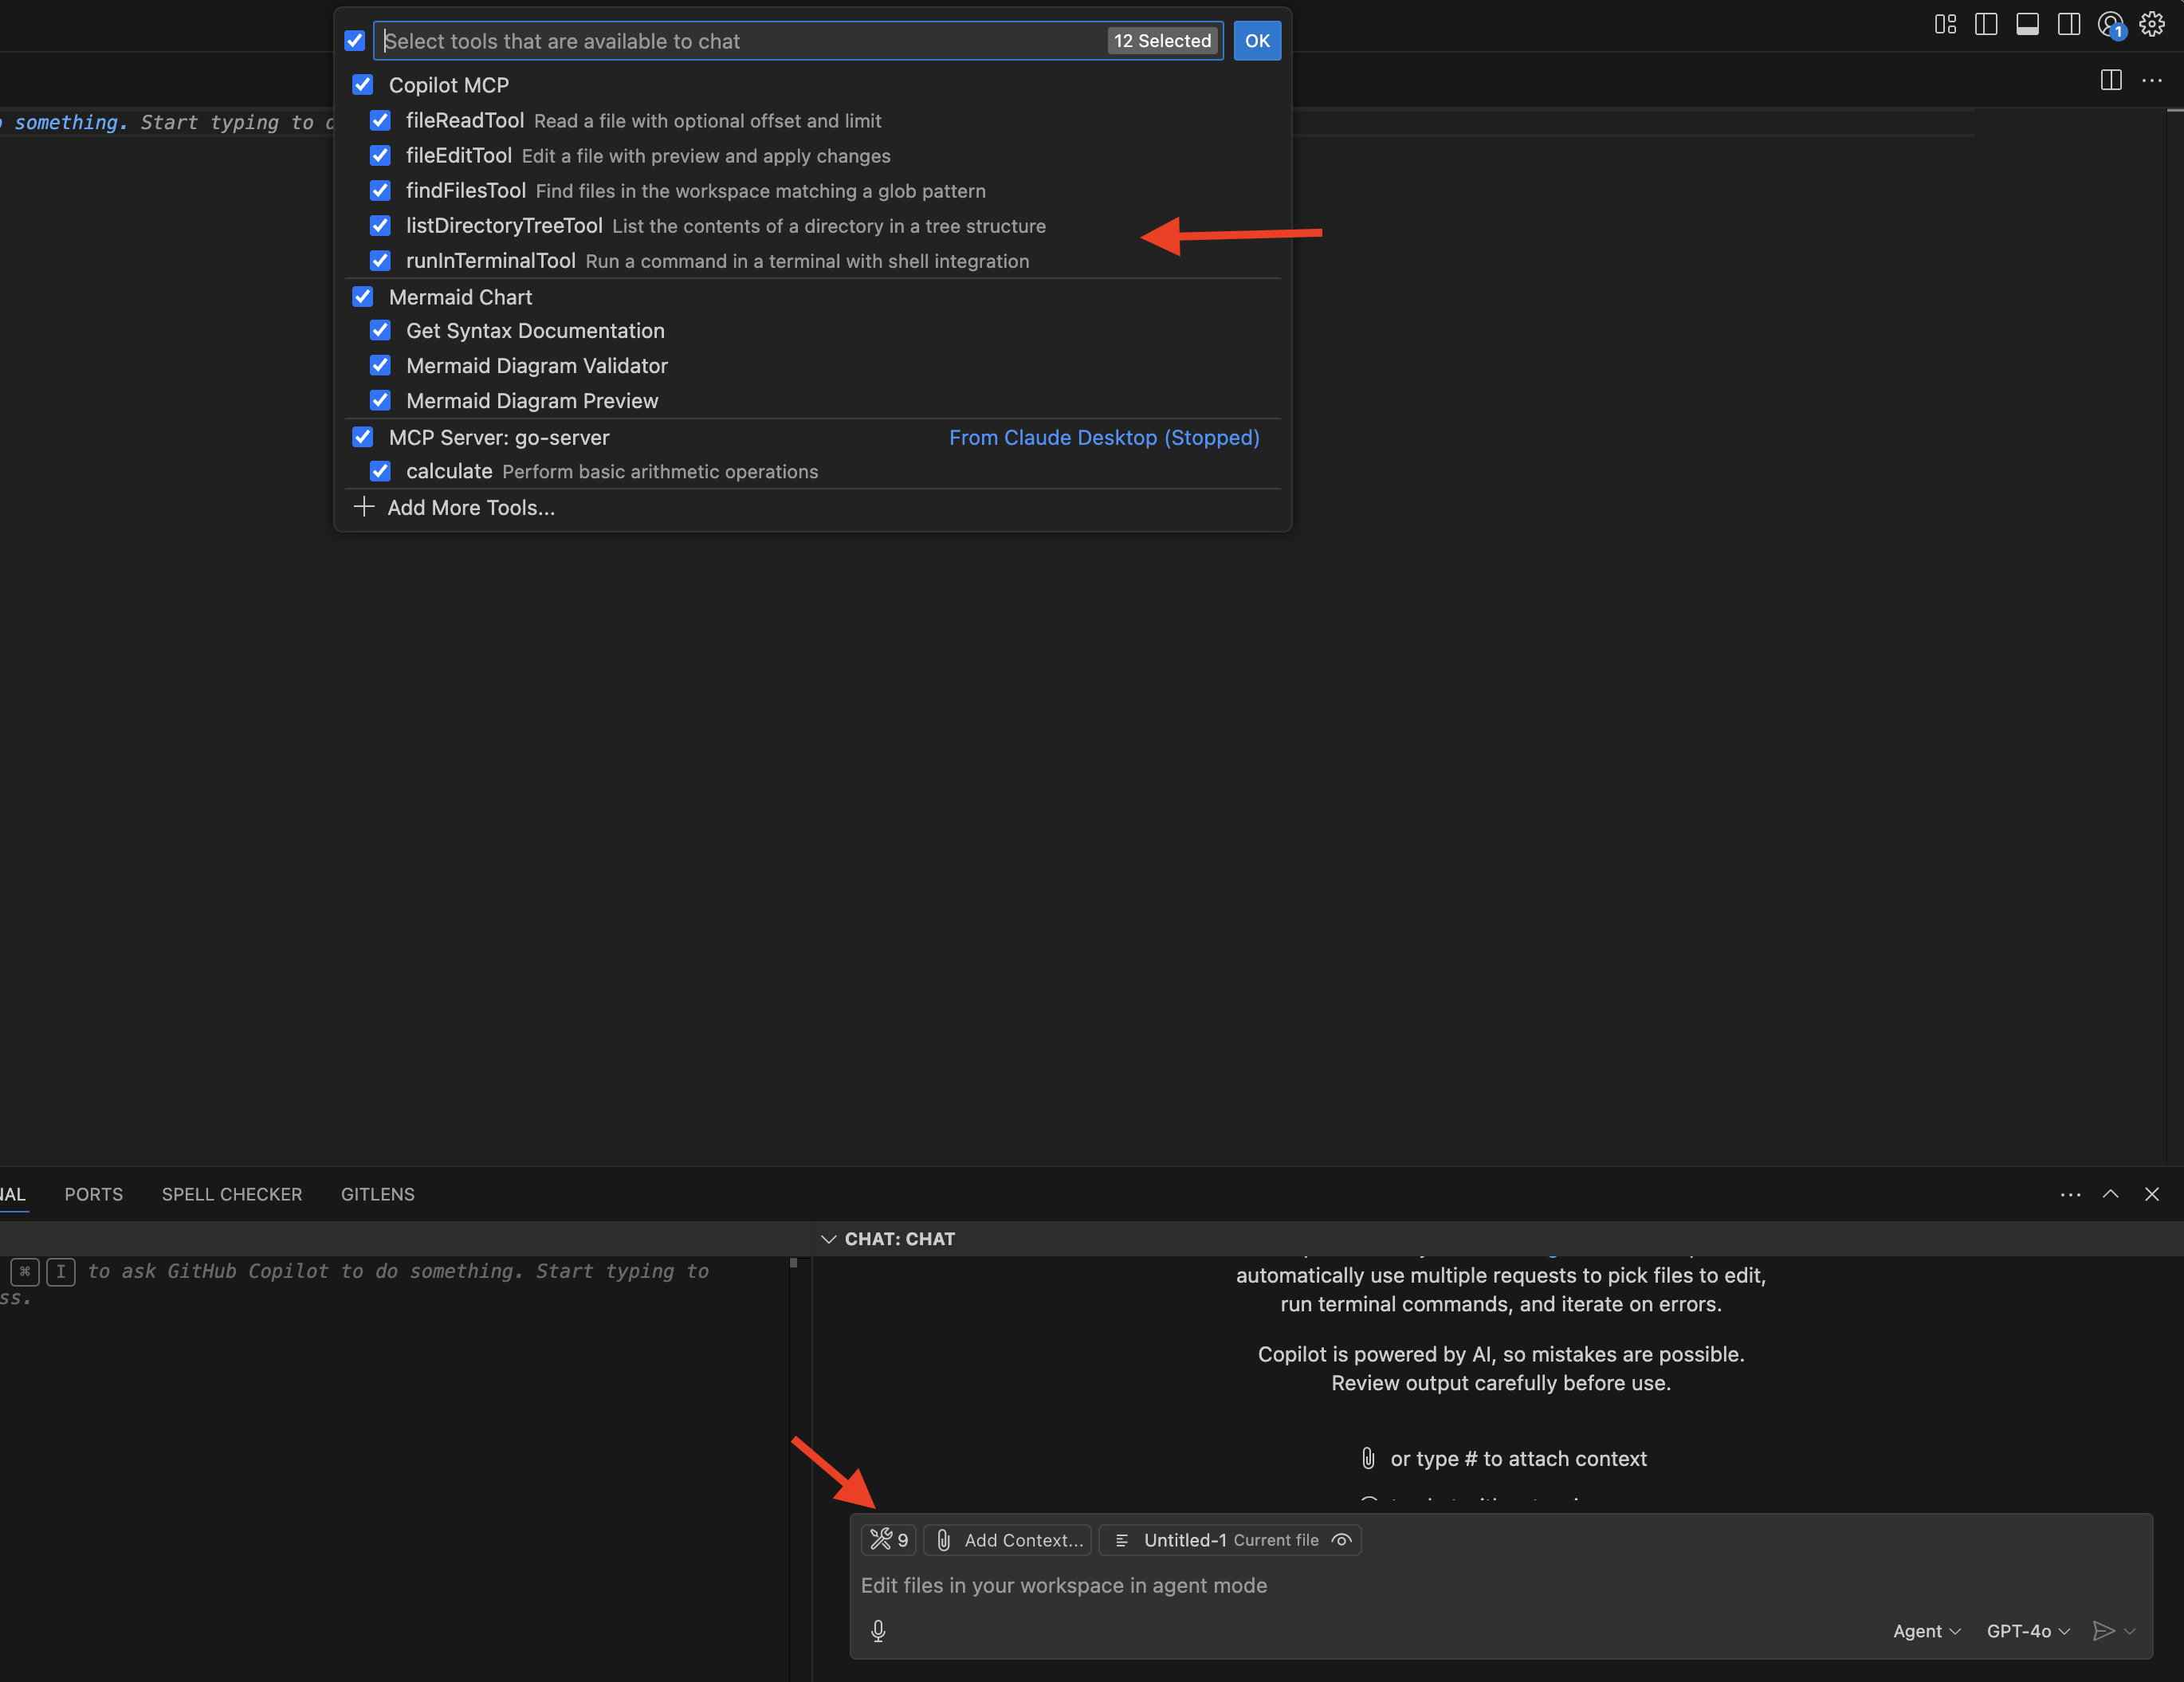Image resolution: width=2184 pixels, height=1682 pixels.
Task: Uncheck Mermaid Diagram Validator checkbox
Action: 380,365
